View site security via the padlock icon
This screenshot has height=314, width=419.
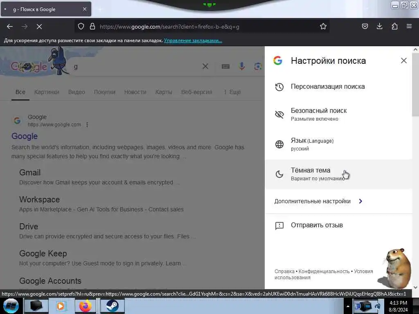[x=92, y=27]
